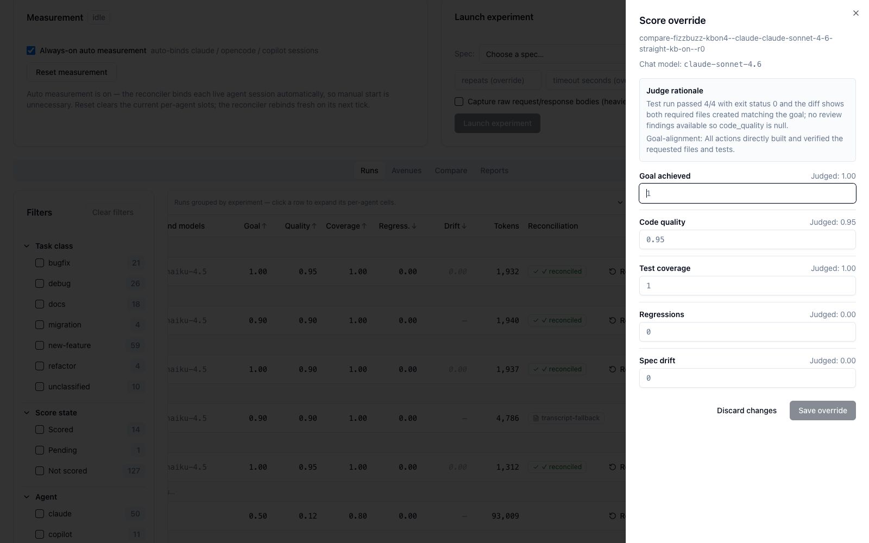Click Clear filters link
The image size is (869, 543).
[x=112, y=212]
